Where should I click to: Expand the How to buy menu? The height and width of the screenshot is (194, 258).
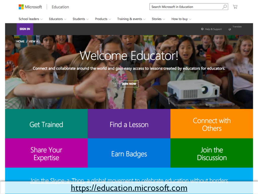(x=181, y=19)
